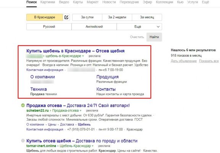The width and height of the screenshot is (220, 153).
Task: Click the Продажа техники description text
Action: click(x=44, y=94)
